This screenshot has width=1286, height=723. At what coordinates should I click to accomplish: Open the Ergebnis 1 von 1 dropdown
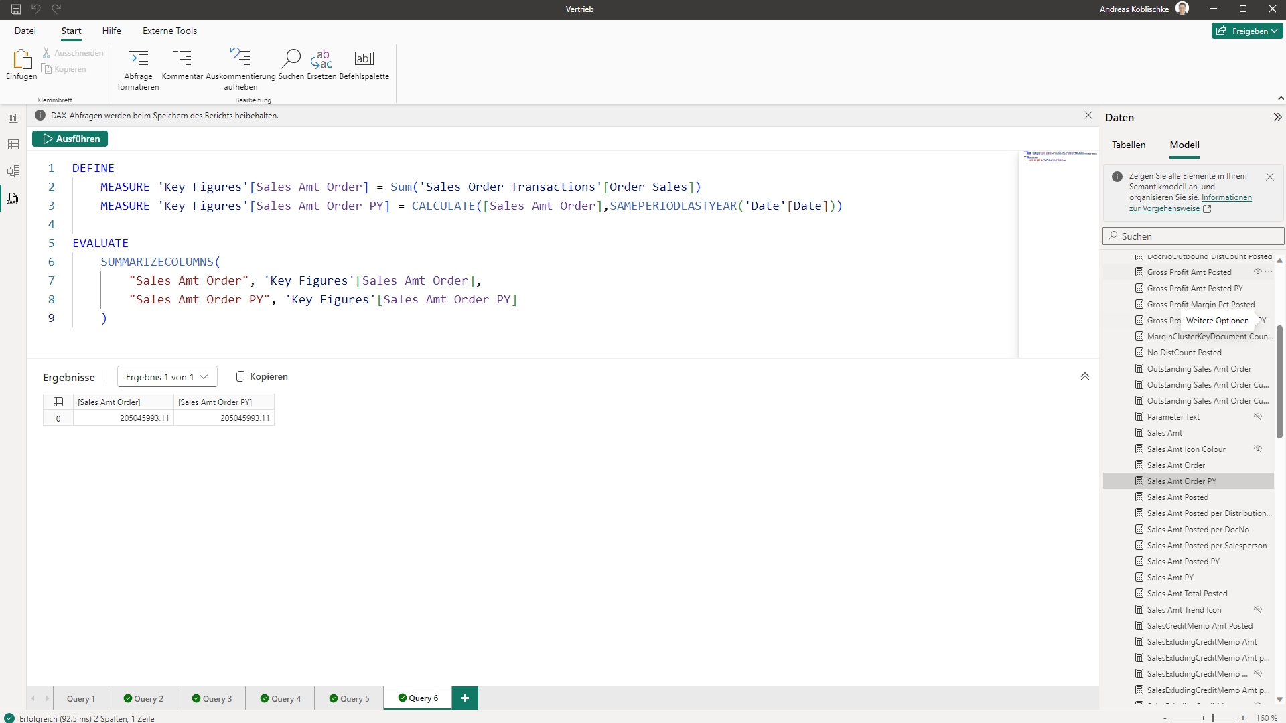pos(167,377)
